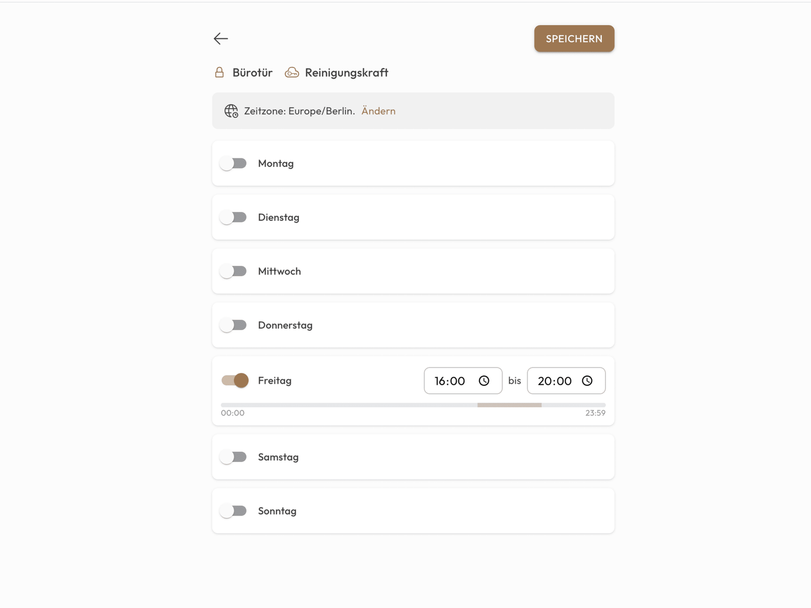
Task: Save the schedule with Speichern
Action: pos(574,39)
